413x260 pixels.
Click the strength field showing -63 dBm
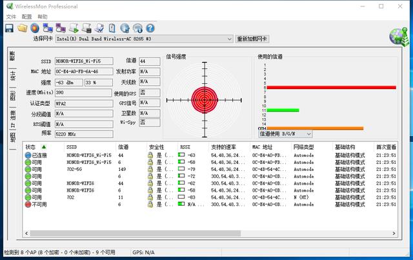(69, 83)
